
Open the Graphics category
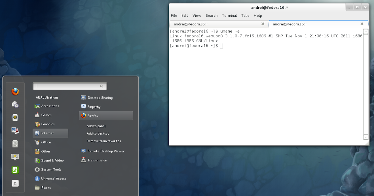[x=50, y=124]
